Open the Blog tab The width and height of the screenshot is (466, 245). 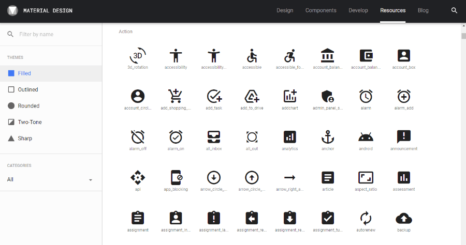click(423, 10)
